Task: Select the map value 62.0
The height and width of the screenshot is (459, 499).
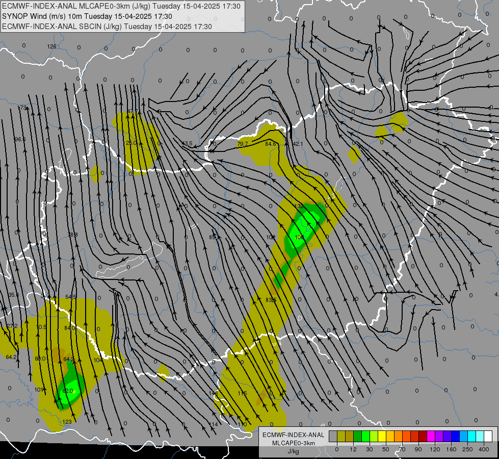Action: 68,391
